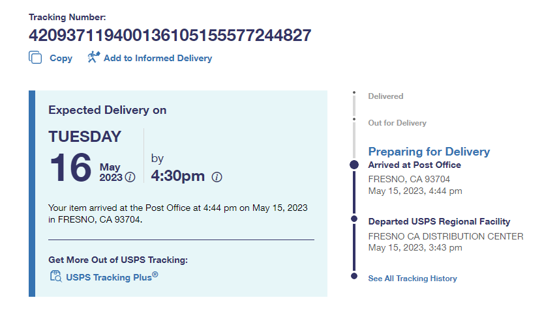Click timeline dot for Arrived at Post Office
The image size is (542, 315).
pyautogui.click(x=354, y=165)
